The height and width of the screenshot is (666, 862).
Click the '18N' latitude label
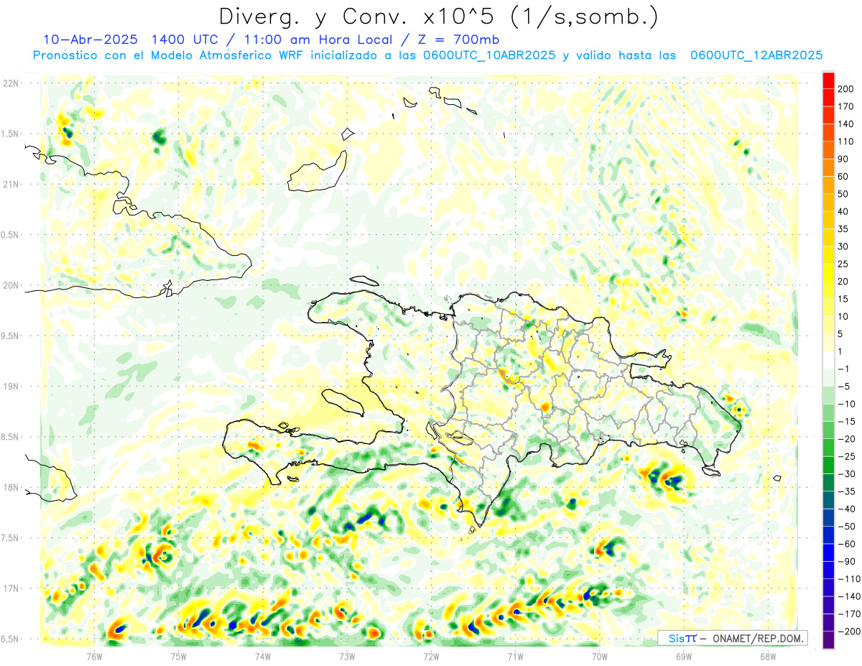point(10,488)
